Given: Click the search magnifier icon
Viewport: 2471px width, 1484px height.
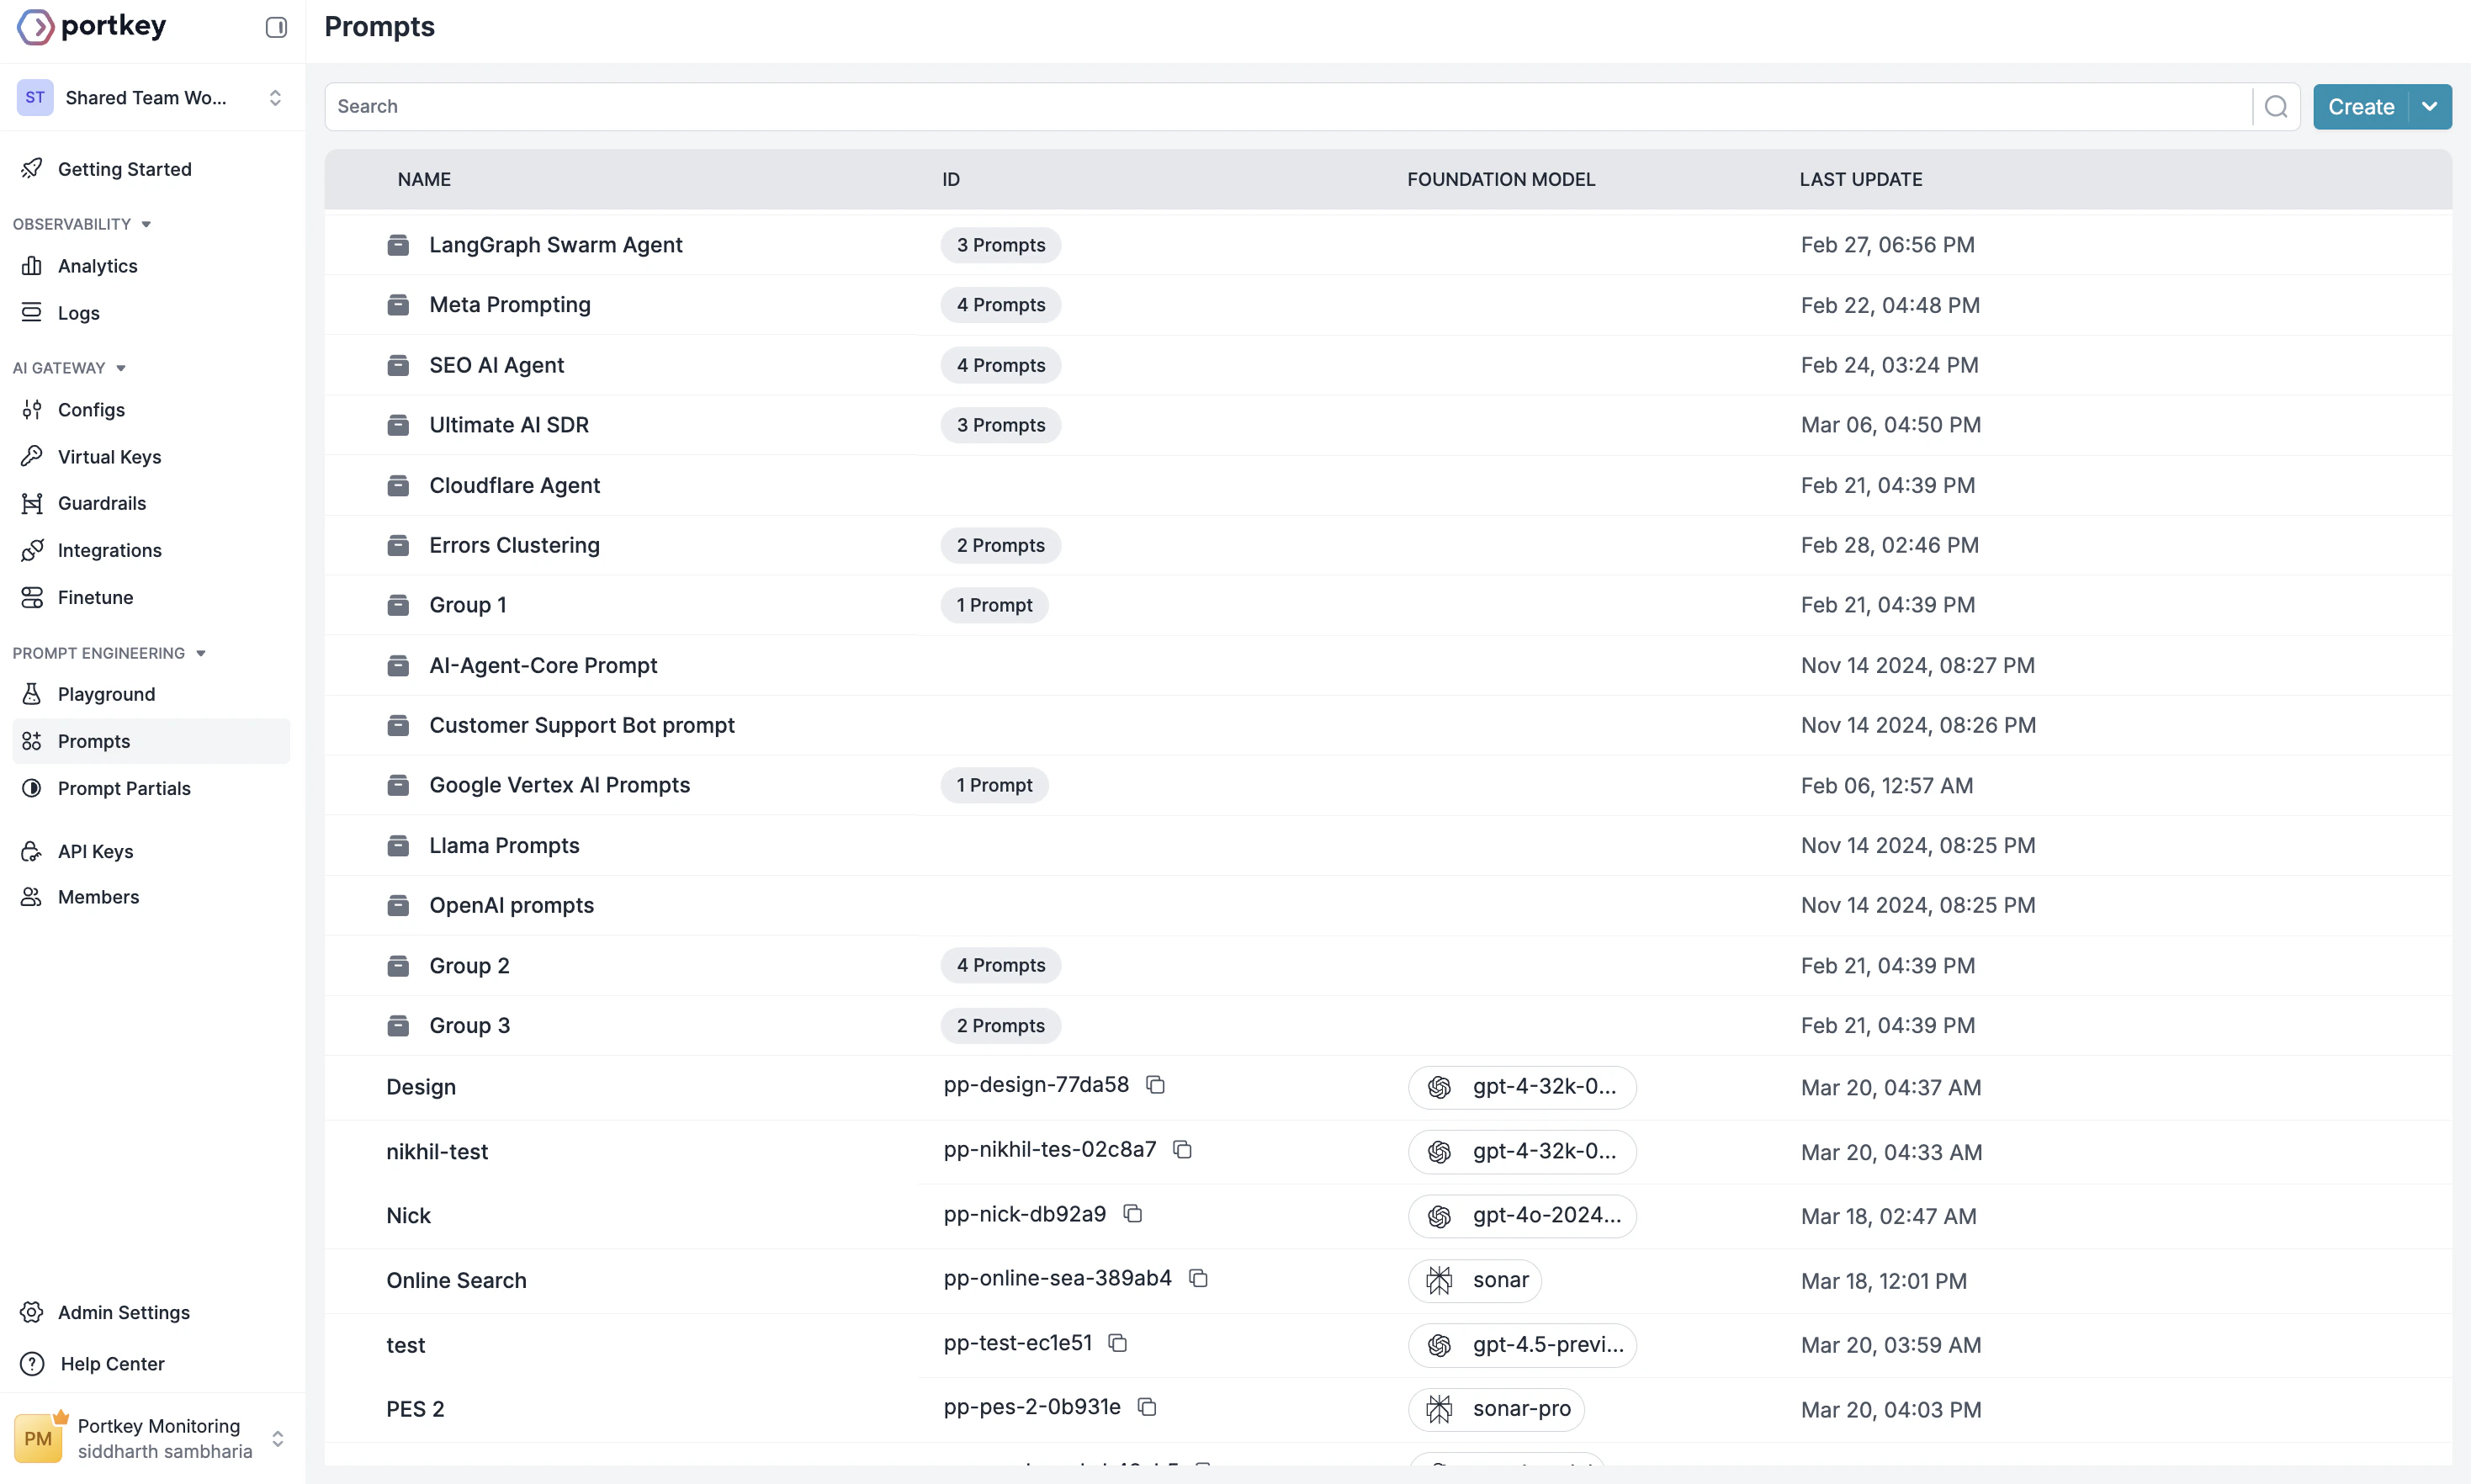Looking at the screenshot, I should click(x=2276, y=106).
